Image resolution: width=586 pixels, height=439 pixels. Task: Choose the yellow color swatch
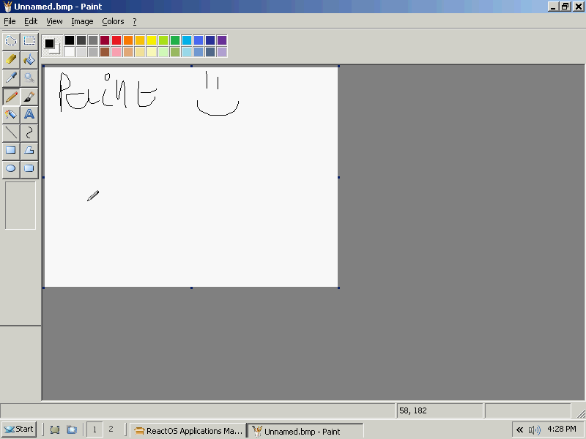pos(152,40)
